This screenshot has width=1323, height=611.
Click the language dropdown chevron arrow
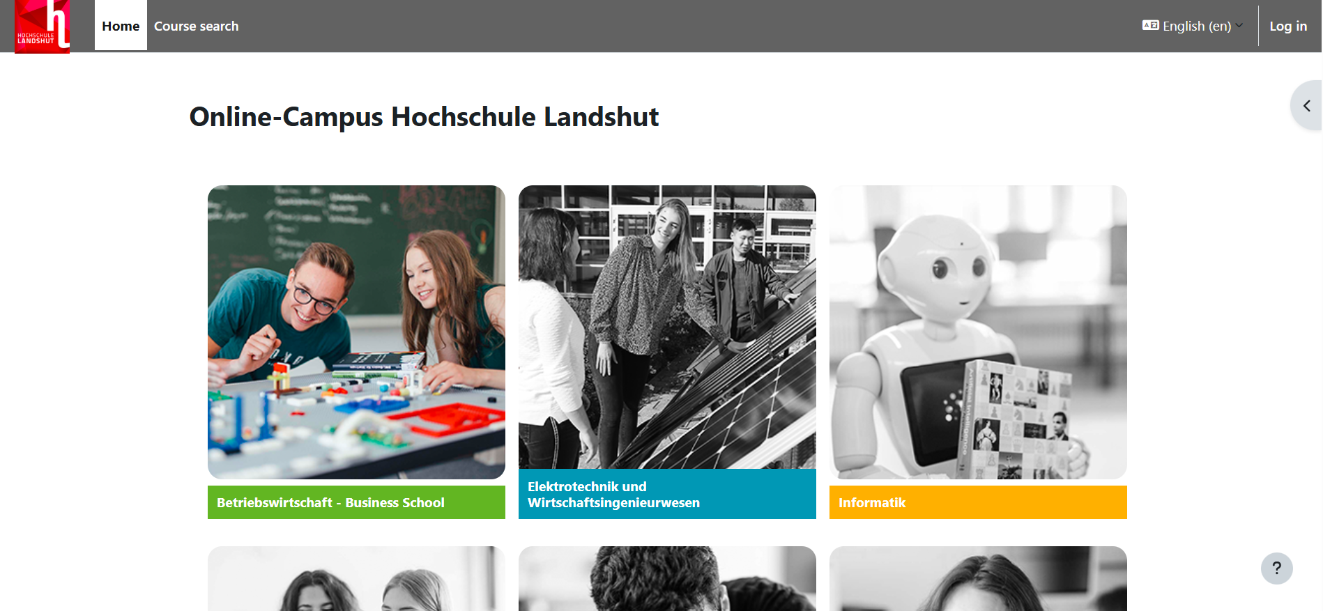pyautogui.click(x=1239, y=26)
